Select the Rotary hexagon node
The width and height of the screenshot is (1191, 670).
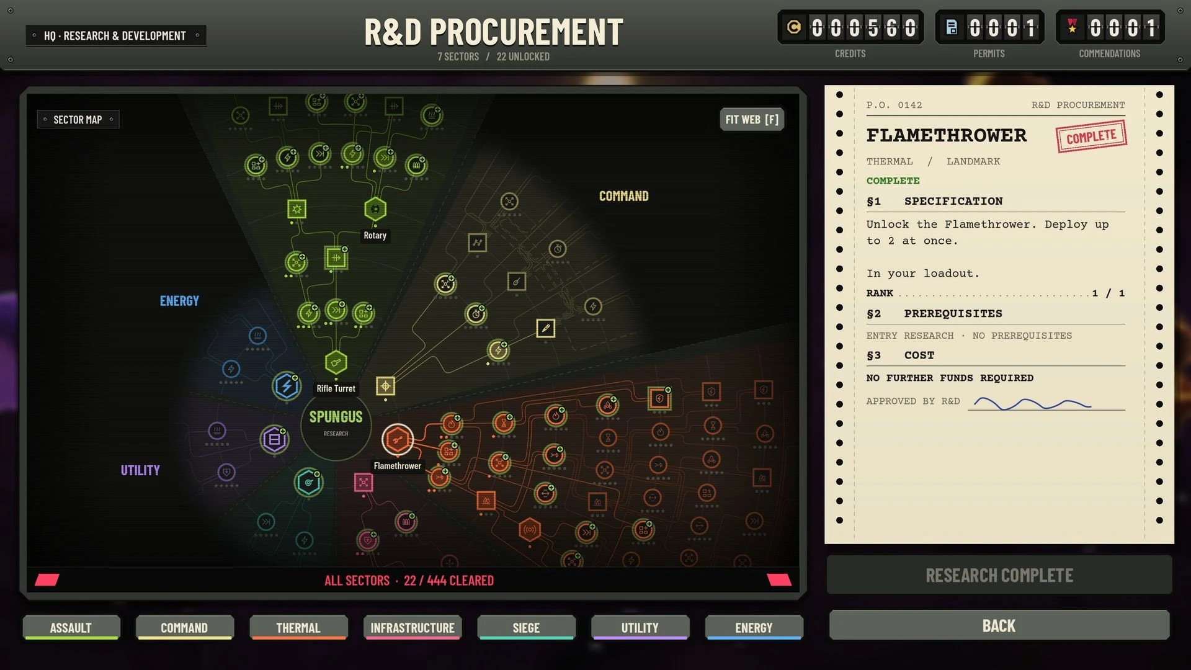tap(375, 209)
